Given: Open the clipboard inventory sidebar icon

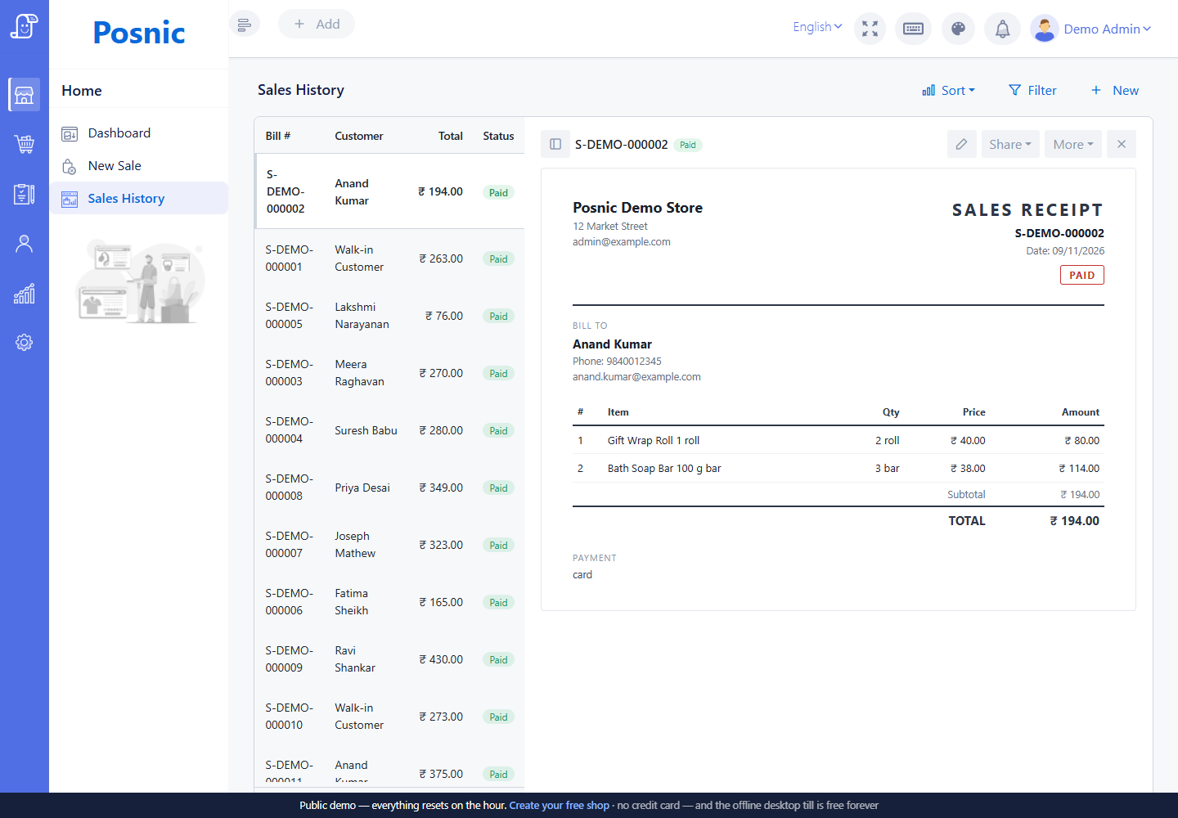Looking at the screenshot, I should (x=25, y=194).
